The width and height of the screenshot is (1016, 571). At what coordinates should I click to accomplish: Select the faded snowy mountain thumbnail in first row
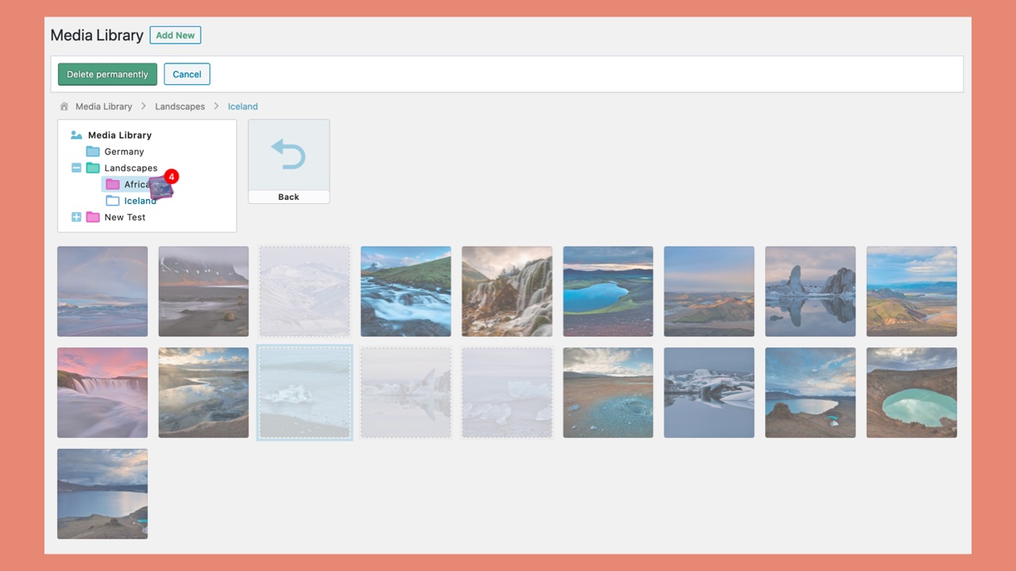(305, 292)
